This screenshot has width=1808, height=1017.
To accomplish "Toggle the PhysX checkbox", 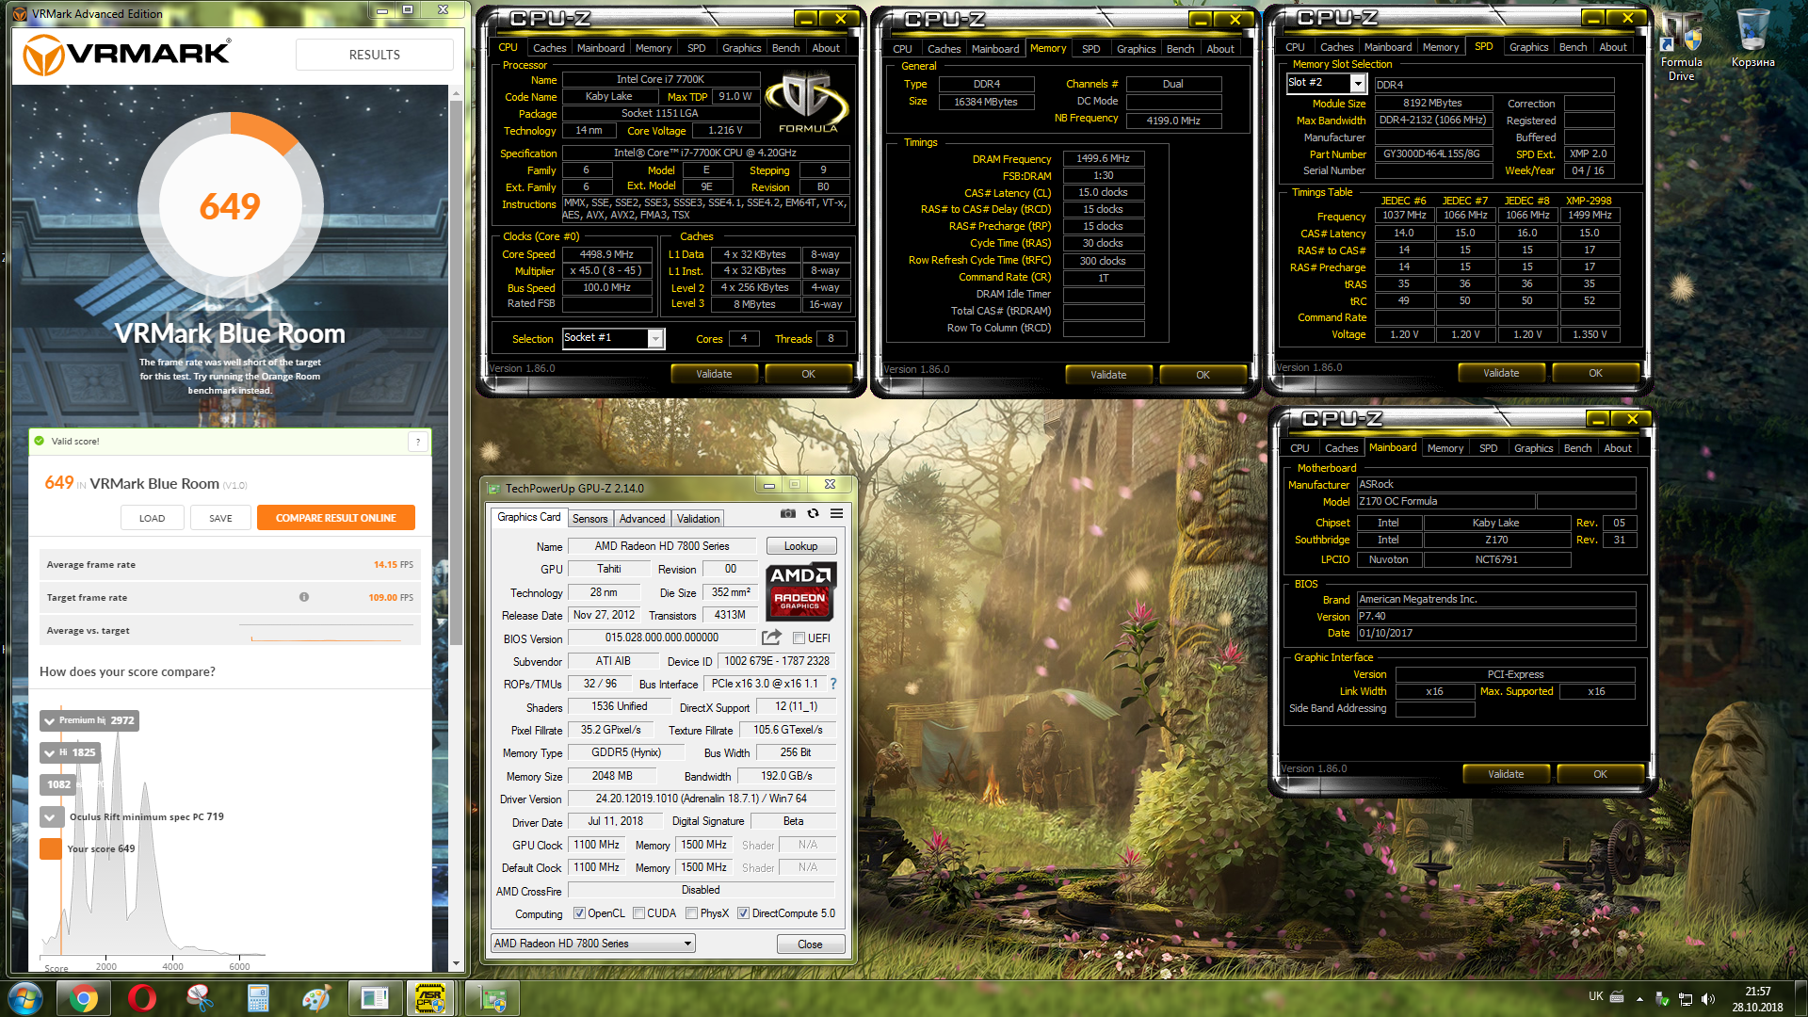I will tap(691, 913).
